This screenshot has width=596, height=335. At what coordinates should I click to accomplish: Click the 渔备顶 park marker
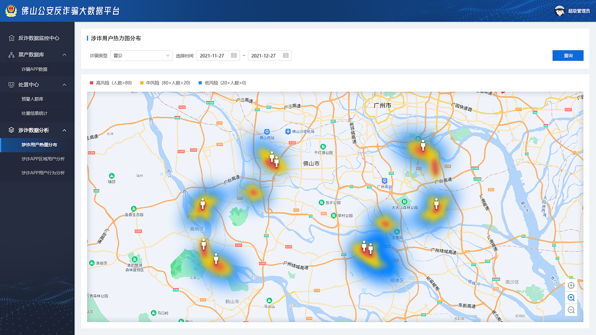pyautogui.click(x=92, y=263)
